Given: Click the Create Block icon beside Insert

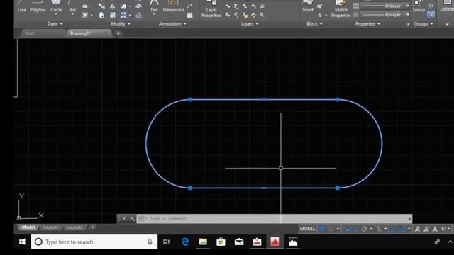Looking at the screenshot, I should click(x=320, y=6).
